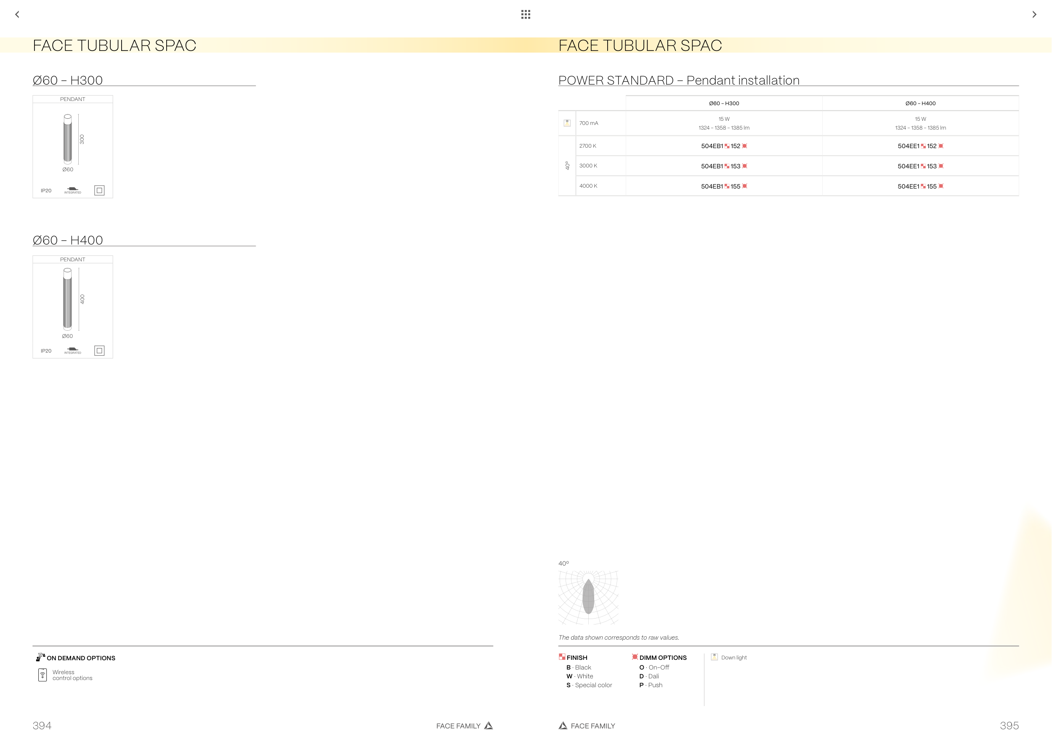1052x744 pixels.
Task: Go to the next page arrow
Action: tap(1034, 15)
